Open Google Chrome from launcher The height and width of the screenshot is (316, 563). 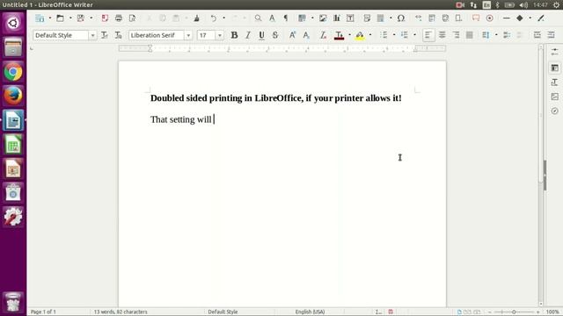[x=13, y=72]
